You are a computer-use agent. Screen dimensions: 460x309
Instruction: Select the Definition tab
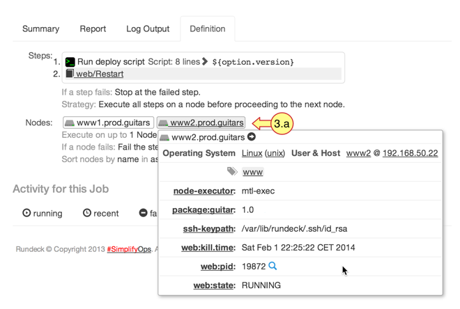[x=208, y=29]
